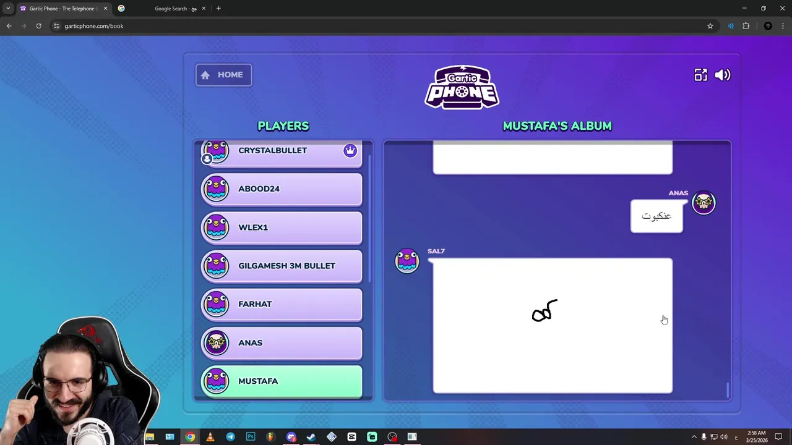Select player GILGAMESH 3M BULLET

(282, 266)
